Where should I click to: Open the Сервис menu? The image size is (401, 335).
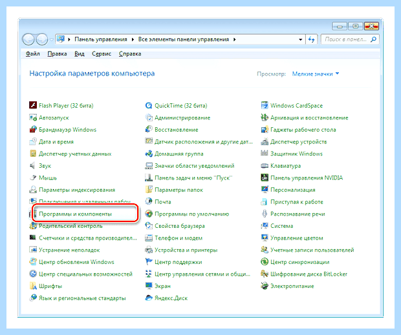tap(102, 54)
